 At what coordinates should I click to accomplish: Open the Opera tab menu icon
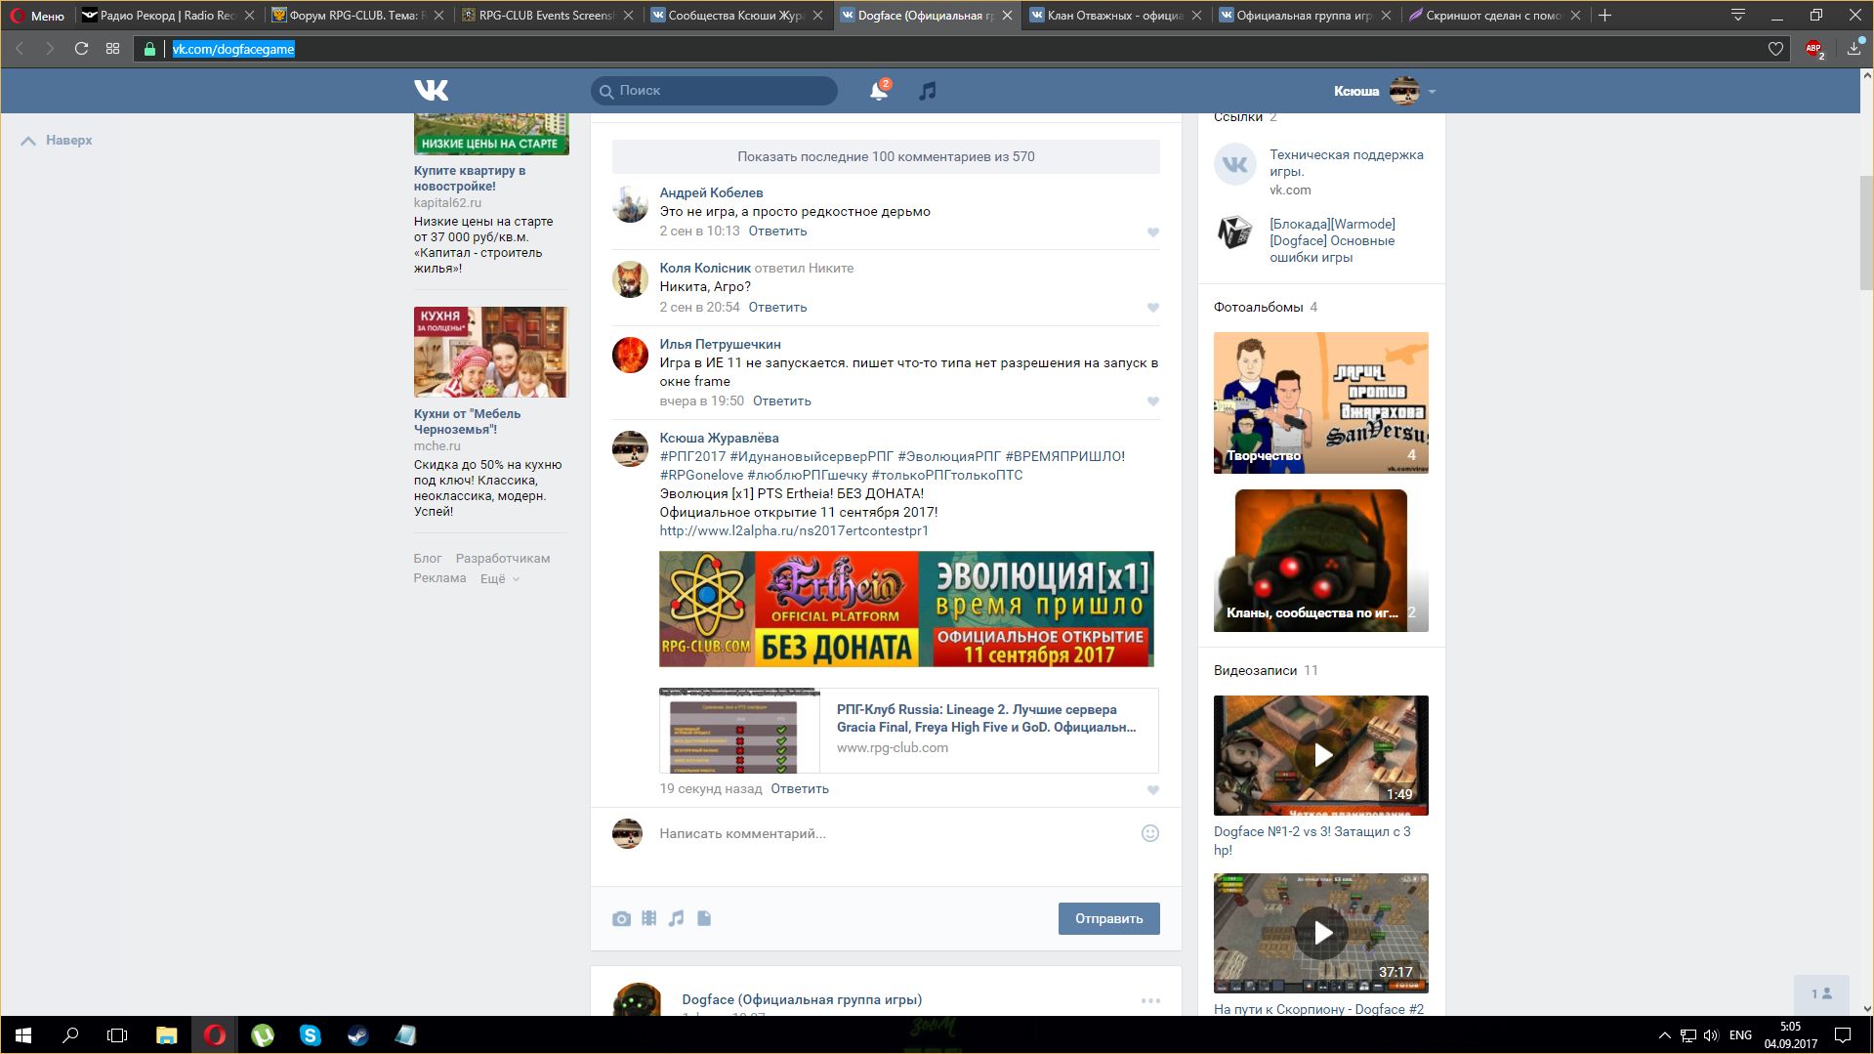(1738, 16)
